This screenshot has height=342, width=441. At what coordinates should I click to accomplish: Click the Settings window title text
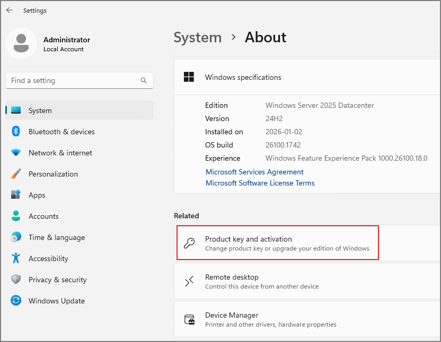pos(35,11)
